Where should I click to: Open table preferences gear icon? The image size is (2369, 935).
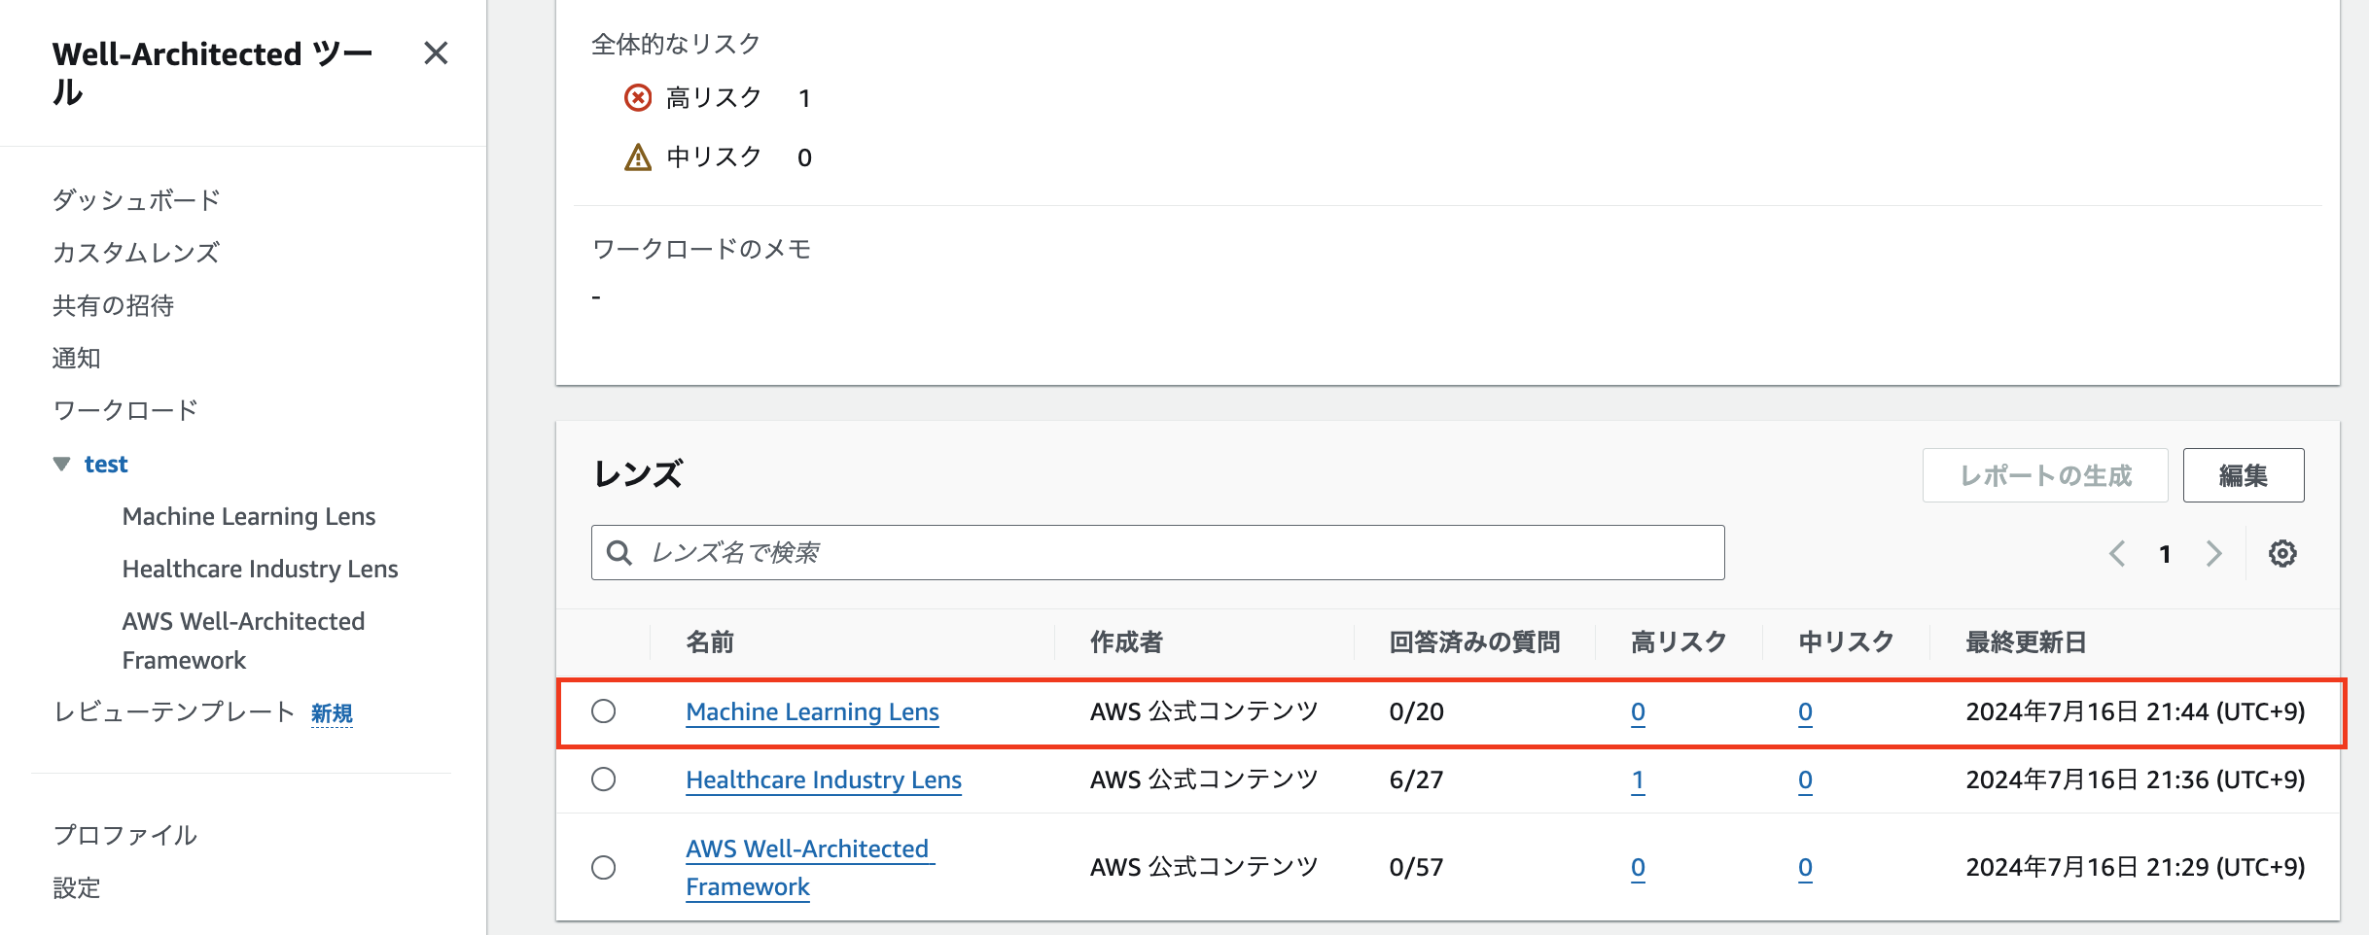[x=2282, y=554]
